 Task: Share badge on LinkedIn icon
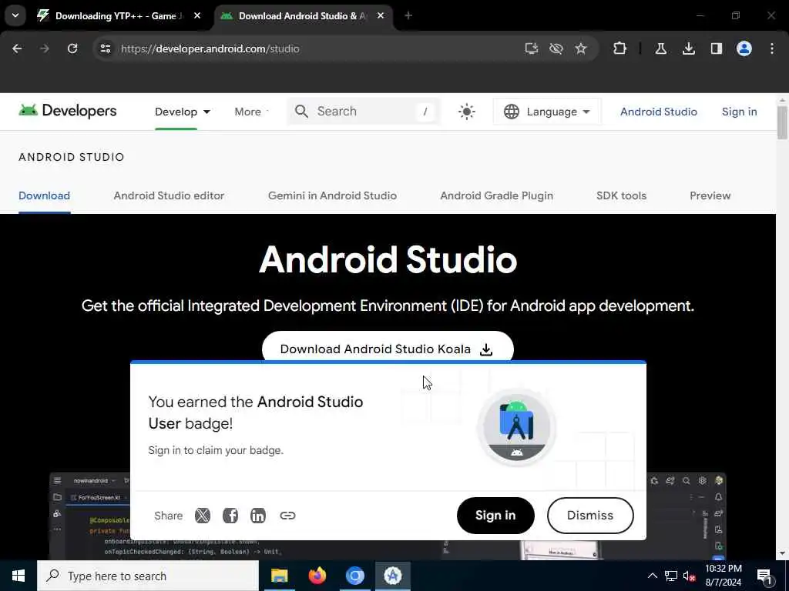coord(257,515)
